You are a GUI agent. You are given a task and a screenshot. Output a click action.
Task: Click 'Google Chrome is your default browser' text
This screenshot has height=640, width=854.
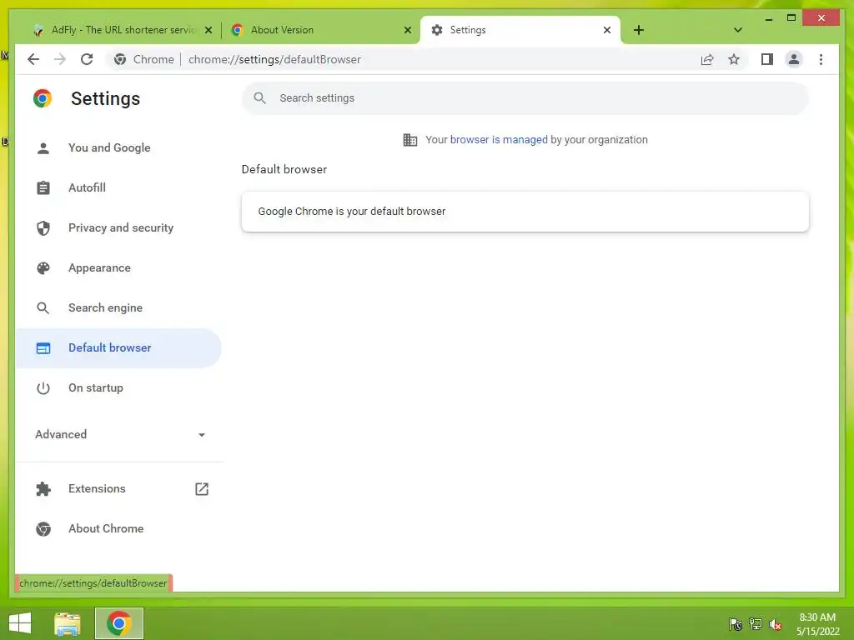tap(352, 211)
